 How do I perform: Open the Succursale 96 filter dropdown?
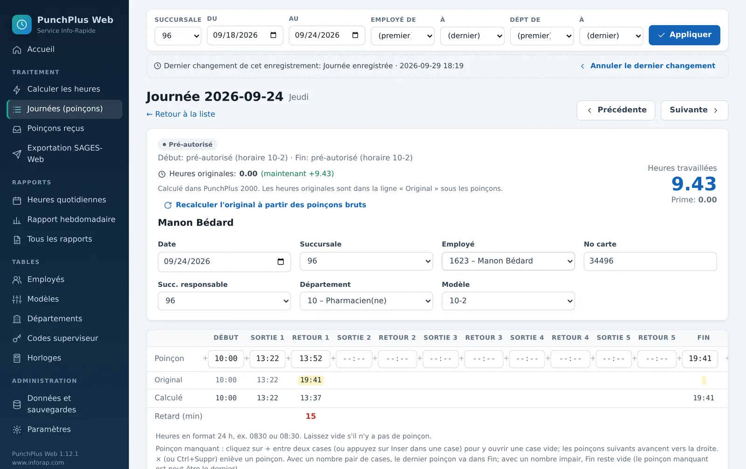178,36
